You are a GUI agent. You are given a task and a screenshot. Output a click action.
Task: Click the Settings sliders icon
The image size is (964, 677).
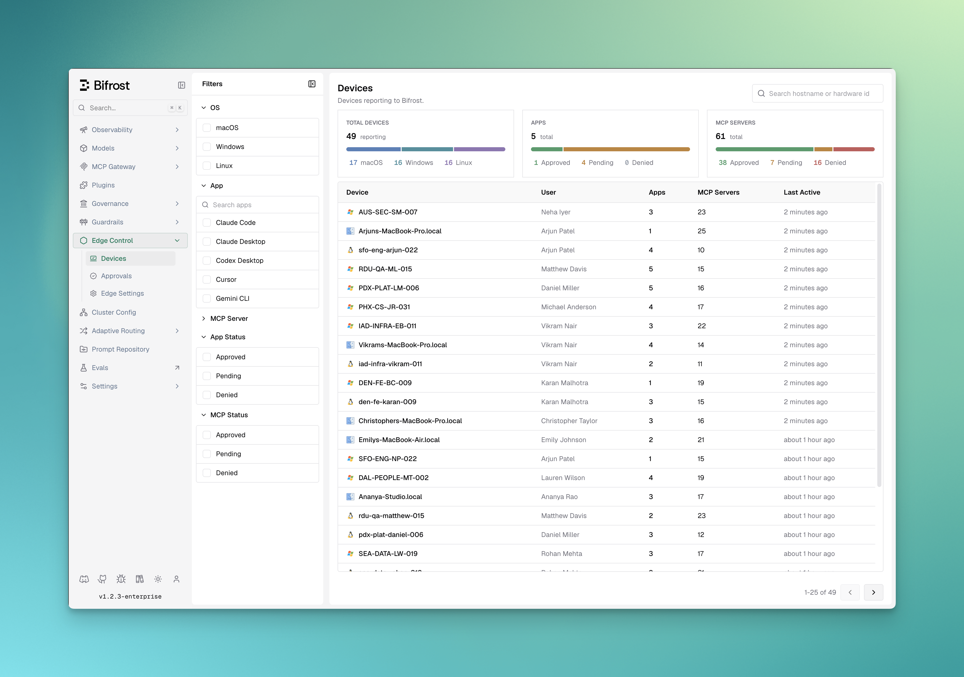tap(84, 386)
